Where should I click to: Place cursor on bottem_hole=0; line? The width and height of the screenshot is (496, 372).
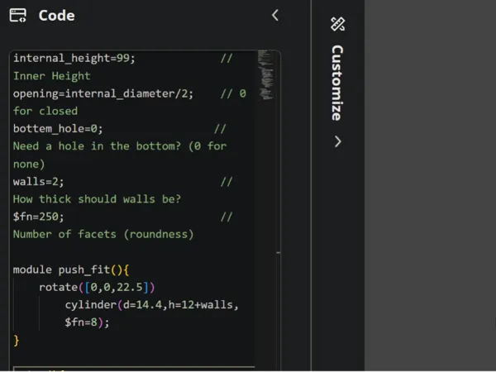[x=58, y=129]
